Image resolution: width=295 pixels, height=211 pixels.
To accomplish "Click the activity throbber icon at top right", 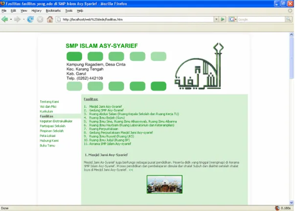I will (290, 11).
